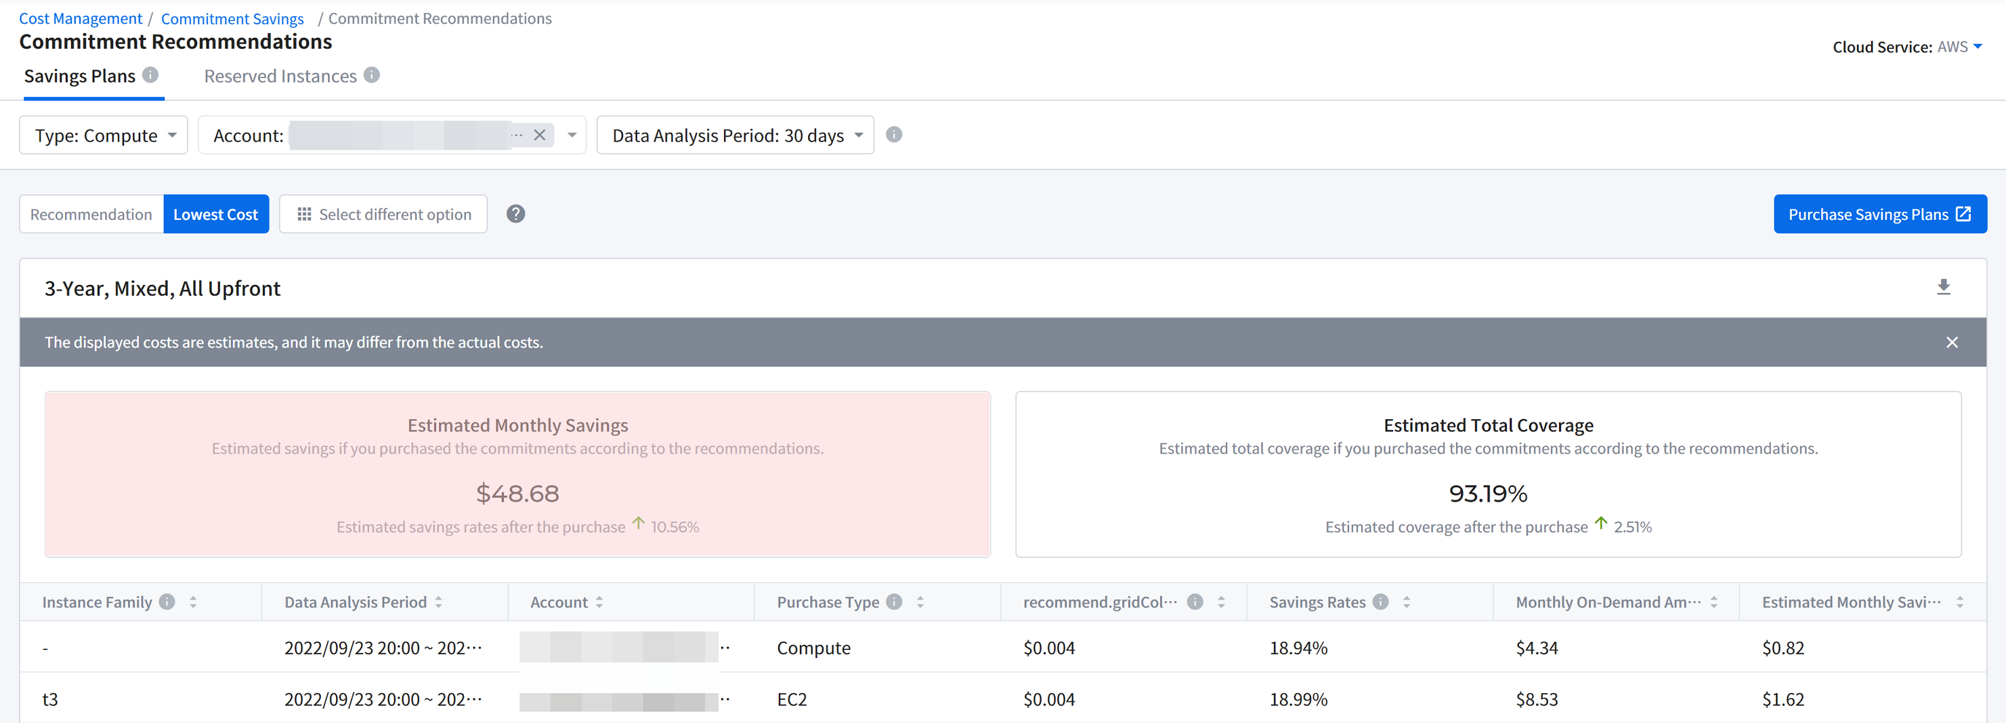Image resolution: width=2006 pixels, height=723 pixels.
Task: Switch to Recommendation view toggle
Action: 91,214
